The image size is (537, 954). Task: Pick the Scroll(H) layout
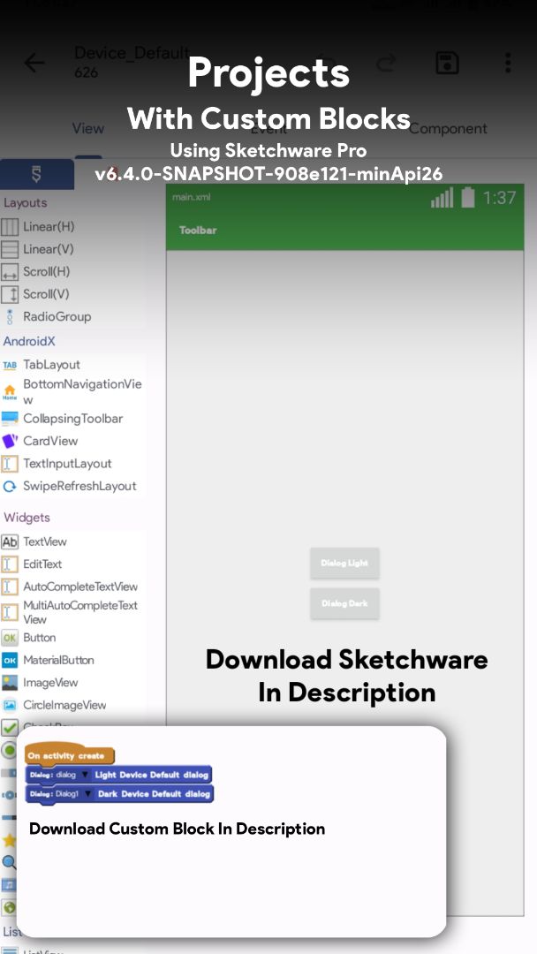pos(72,272)
